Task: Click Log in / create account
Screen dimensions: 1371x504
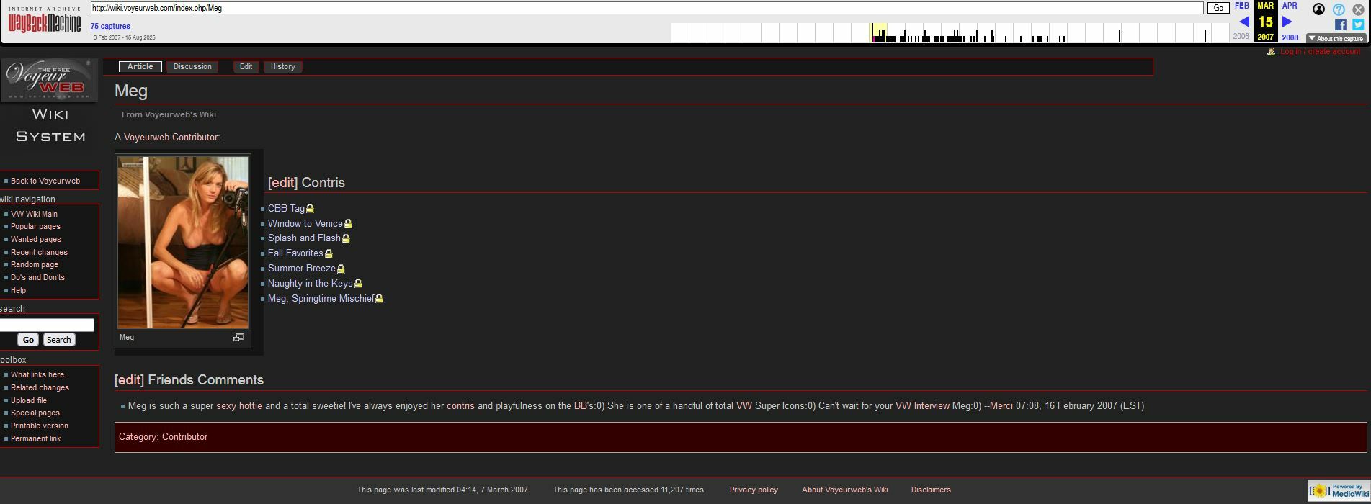Action: 1320,51
